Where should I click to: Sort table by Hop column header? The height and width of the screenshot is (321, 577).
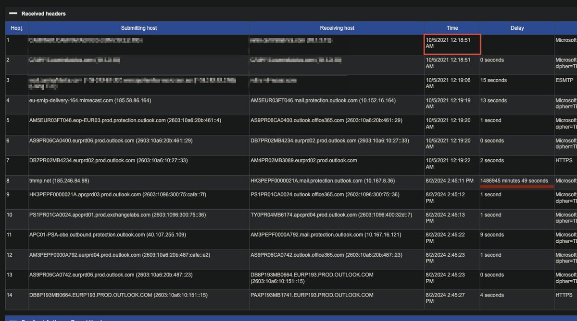(16, 28)
